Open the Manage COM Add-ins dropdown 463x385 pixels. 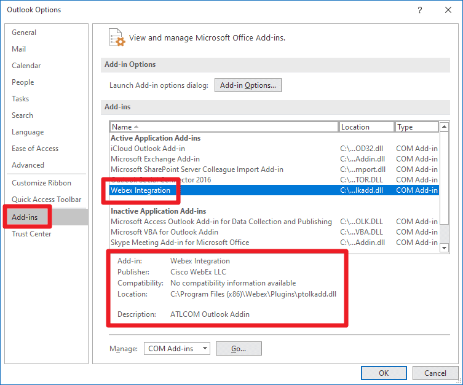point(177,348)
